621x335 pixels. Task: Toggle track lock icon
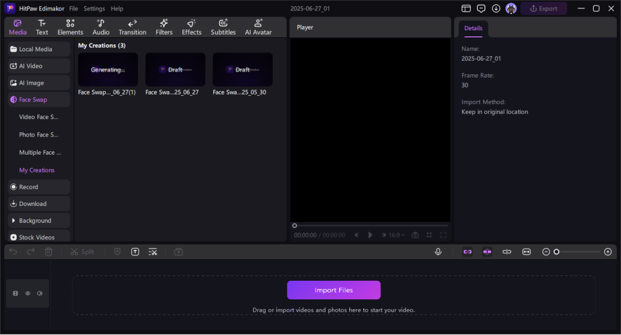(x=15, y=294)
